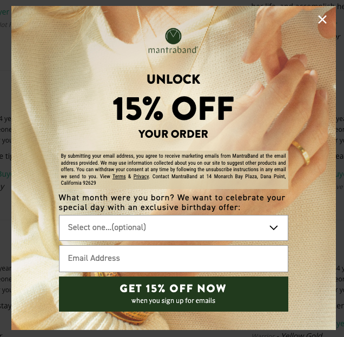Viewport: 344px width, 337px height.
Task: Click the green 'ver' link at top left
Action: tap(5, 12)
